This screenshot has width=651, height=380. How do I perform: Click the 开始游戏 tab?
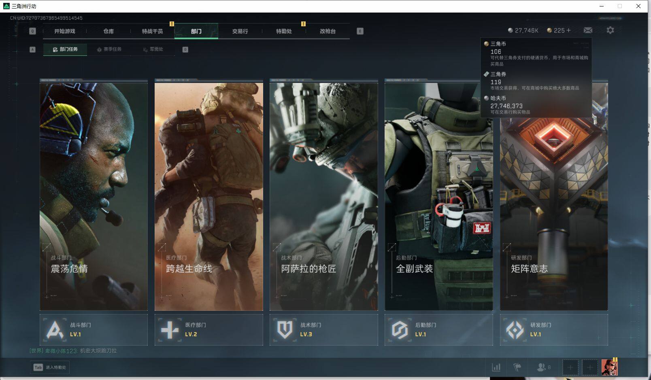click(65, 31)
